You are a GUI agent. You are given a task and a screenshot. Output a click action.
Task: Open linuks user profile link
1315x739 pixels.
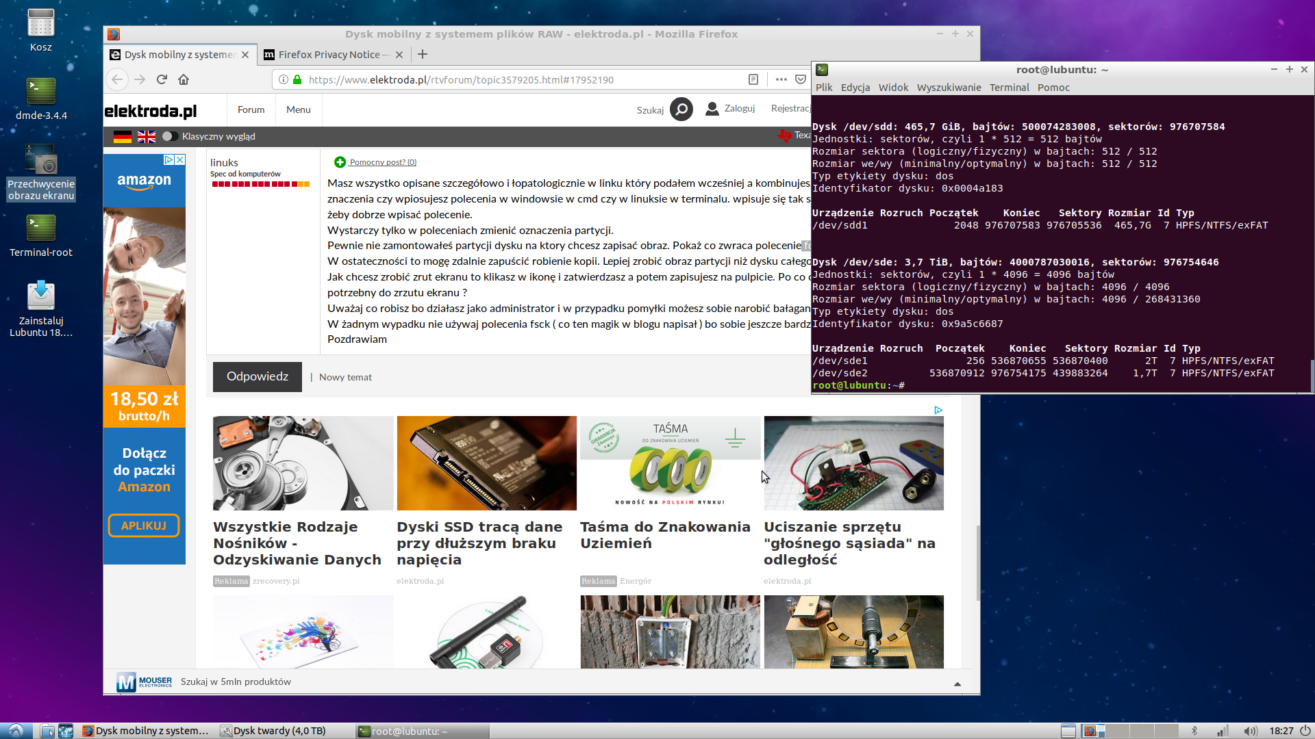click(224, 163)
